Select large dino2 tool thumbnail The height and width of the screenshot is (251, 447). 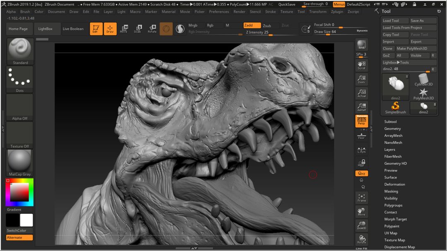tap(395, 87)
